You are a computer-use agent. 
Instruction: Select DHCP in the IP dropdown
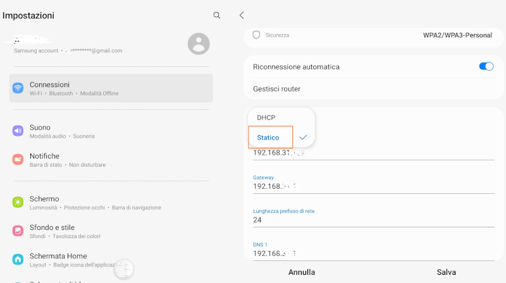click(x=266, y=117)
